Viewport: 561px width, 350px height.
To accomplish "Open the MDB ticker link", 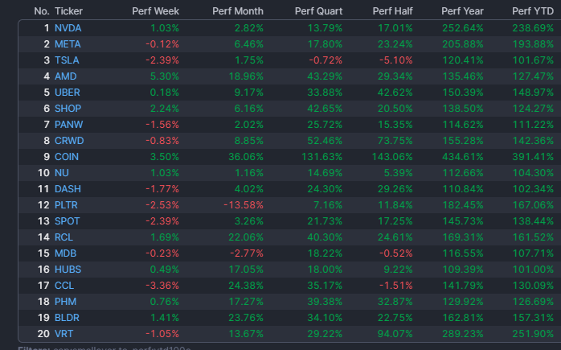I will pyautogui.click(x=65, y=253).
